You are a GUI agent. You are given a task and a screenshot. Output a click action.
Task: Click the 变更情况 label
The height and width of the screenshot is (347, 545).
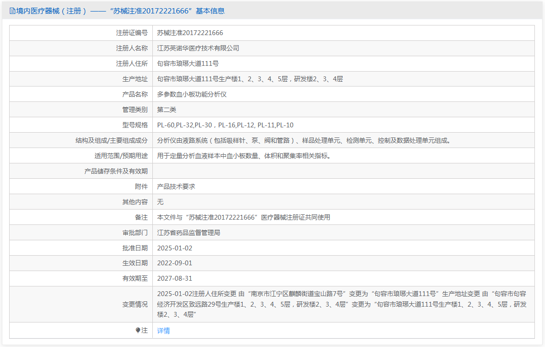coord(135,304)
